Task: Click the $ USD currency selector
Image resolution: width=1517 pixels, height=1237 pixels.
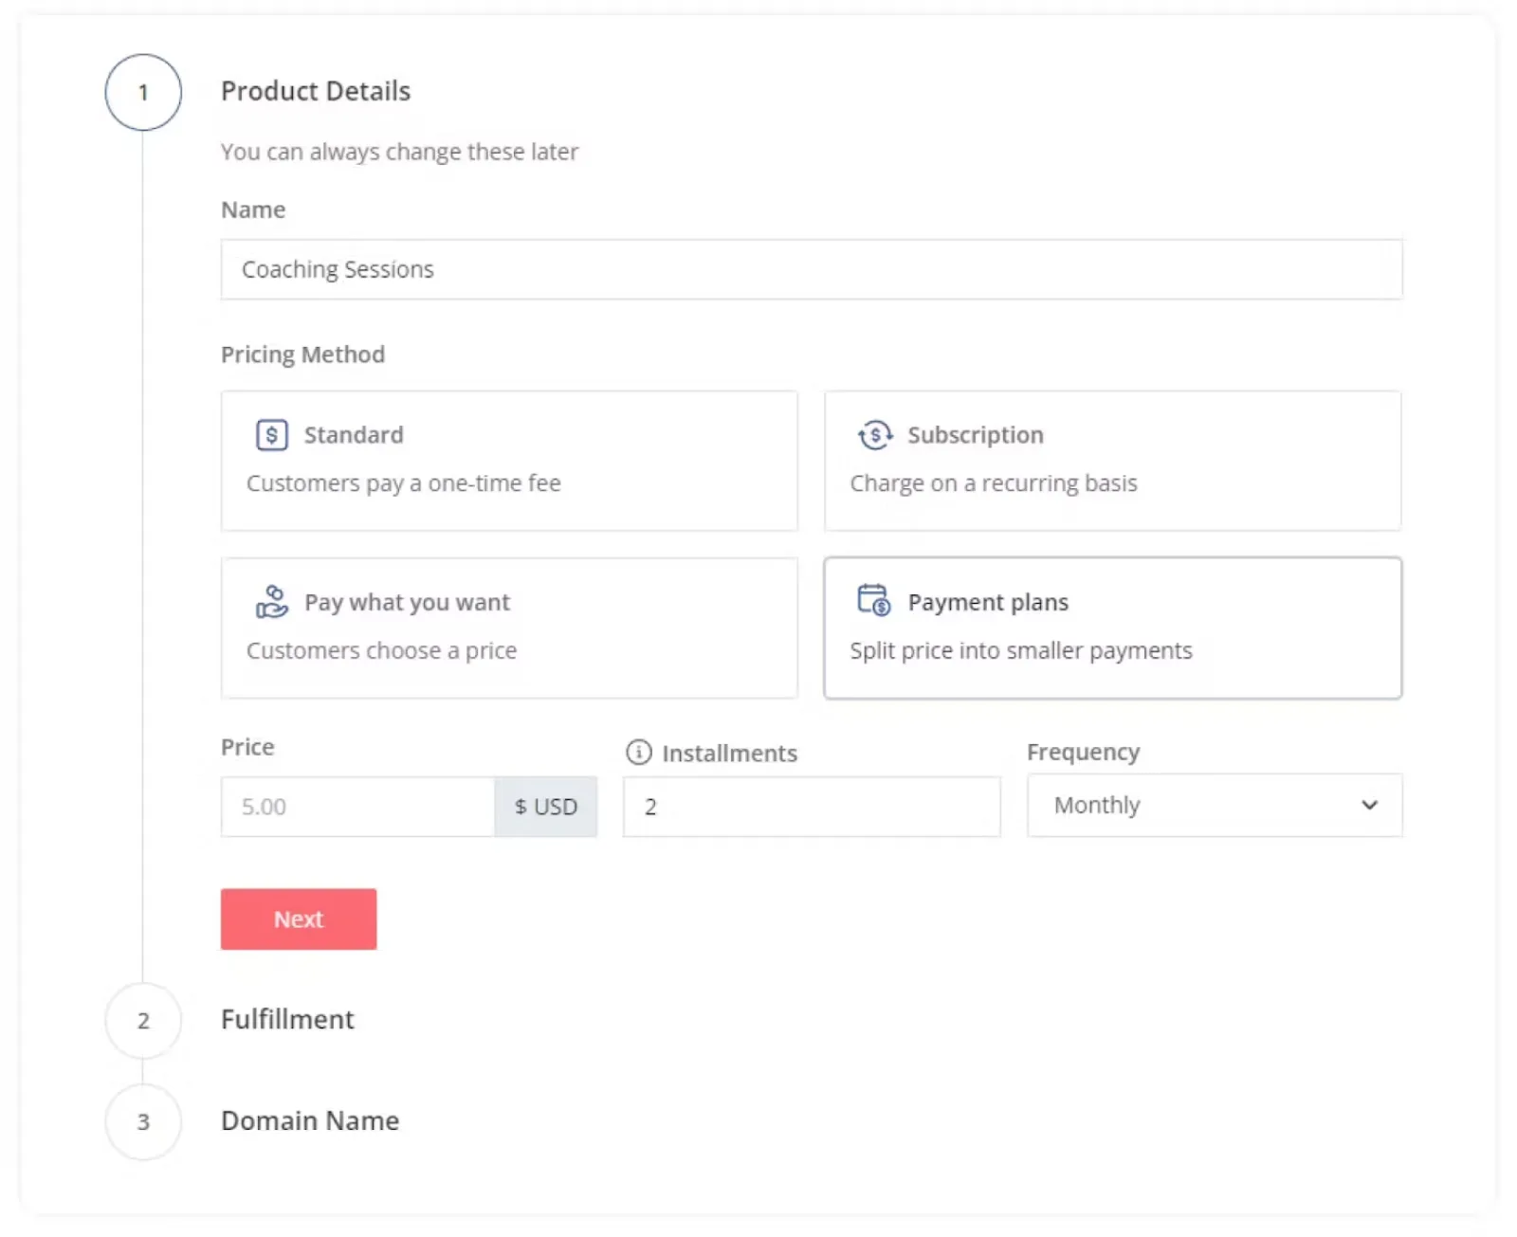Action: 545,807
